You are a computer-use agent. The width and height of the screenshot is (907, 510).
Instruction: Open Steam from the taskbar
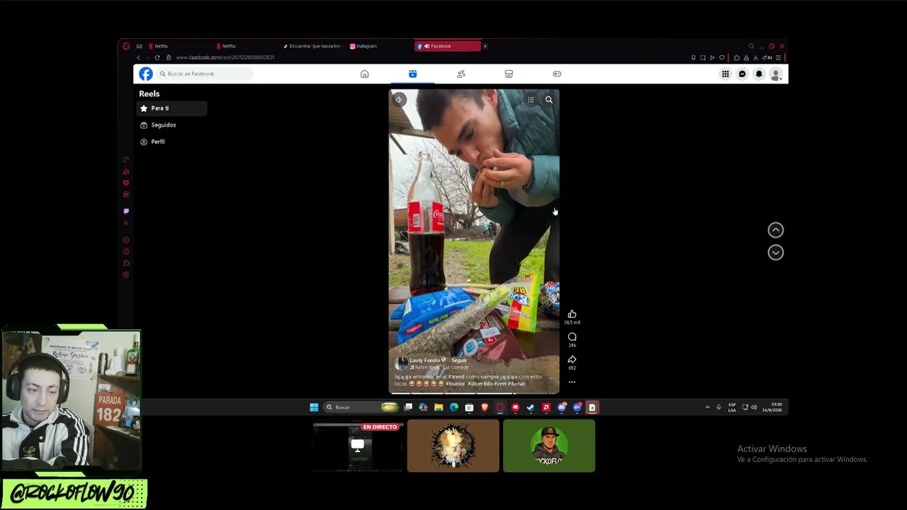531,407
